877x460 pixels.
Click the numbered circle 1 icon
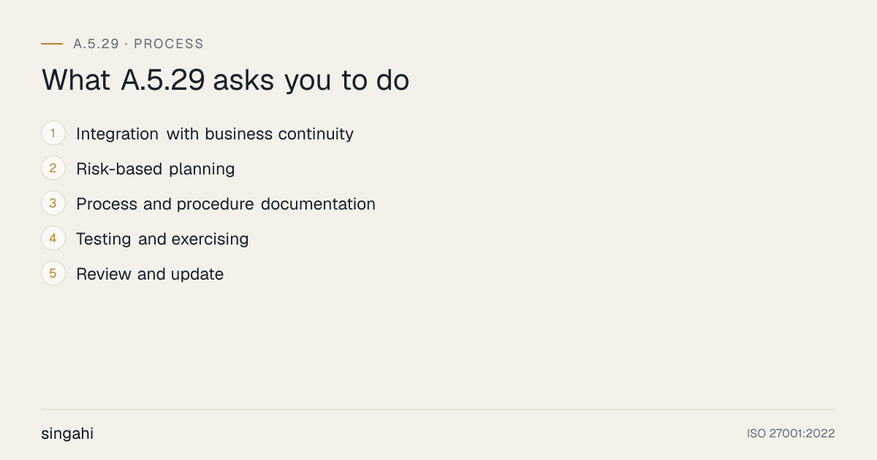[x=53, y=134]
